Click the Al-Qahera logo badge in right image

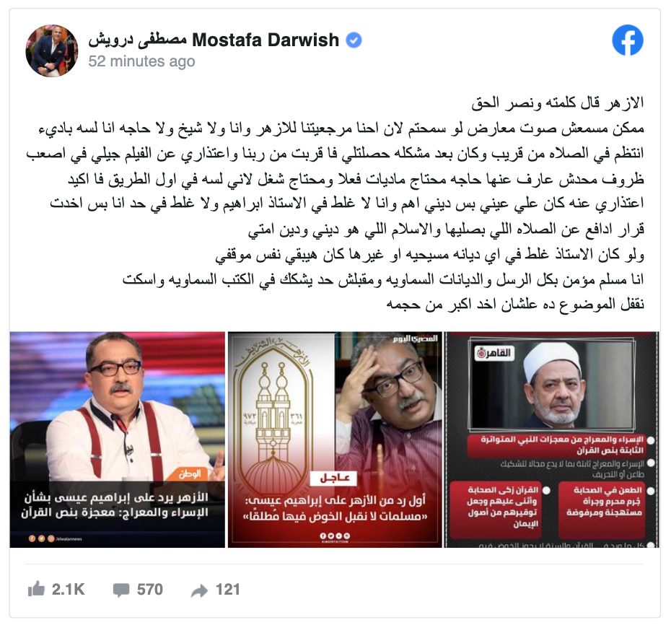pos(495,353)
